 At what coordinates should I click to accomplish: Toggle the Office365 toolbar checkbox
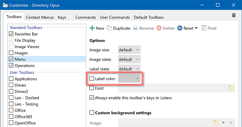click(11, 116)
